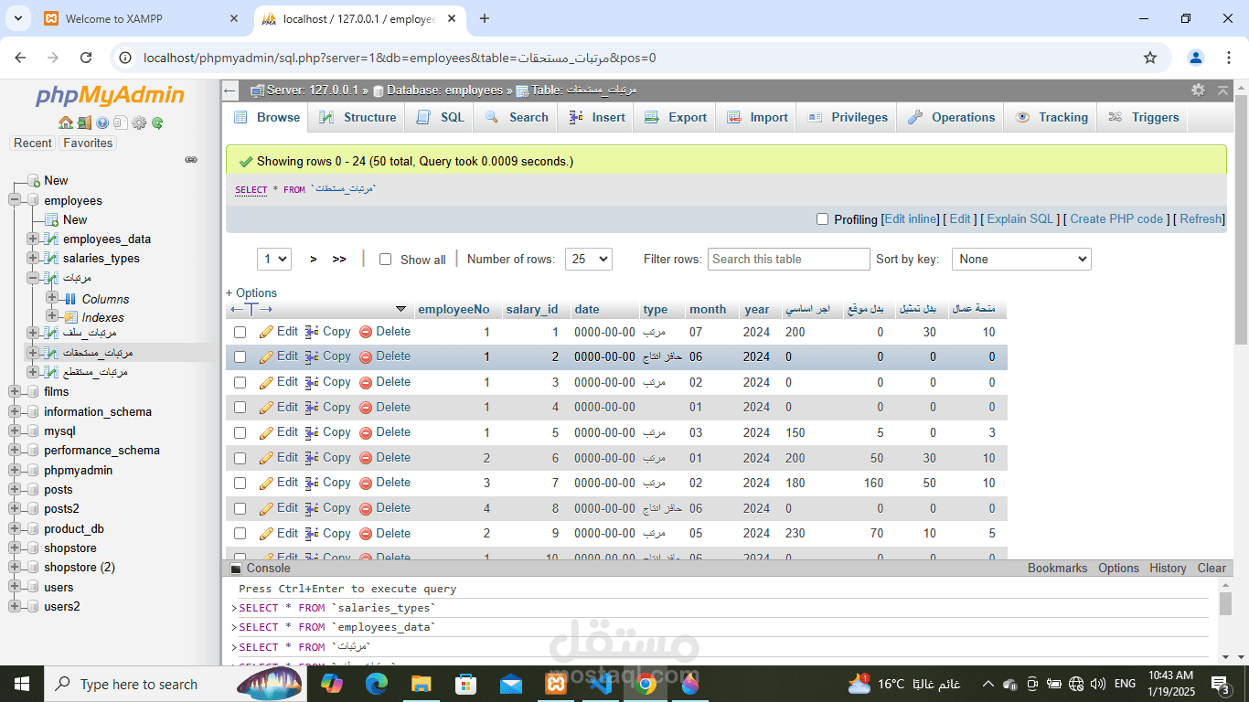Click the Explain SQL link
This screenshot has width=1249, height=702.
(x=1020, y=219)
